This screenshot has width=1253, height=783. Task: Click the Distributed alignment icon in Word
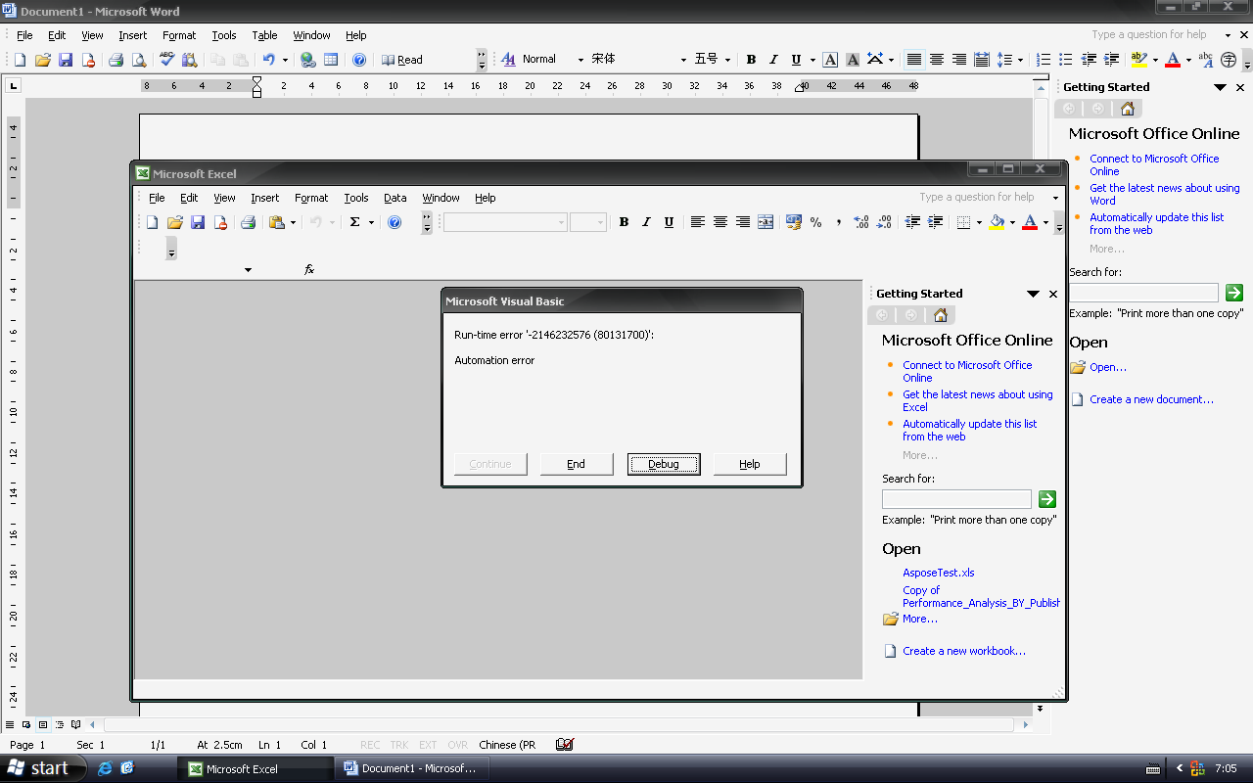(982, 60)
